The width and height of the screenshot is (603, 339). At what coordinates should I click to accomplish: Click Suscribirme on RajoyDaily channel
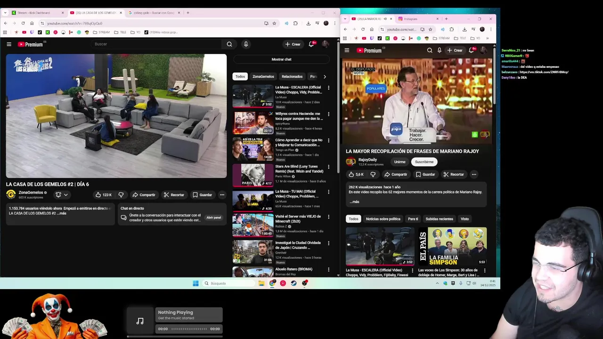point(424,162)
